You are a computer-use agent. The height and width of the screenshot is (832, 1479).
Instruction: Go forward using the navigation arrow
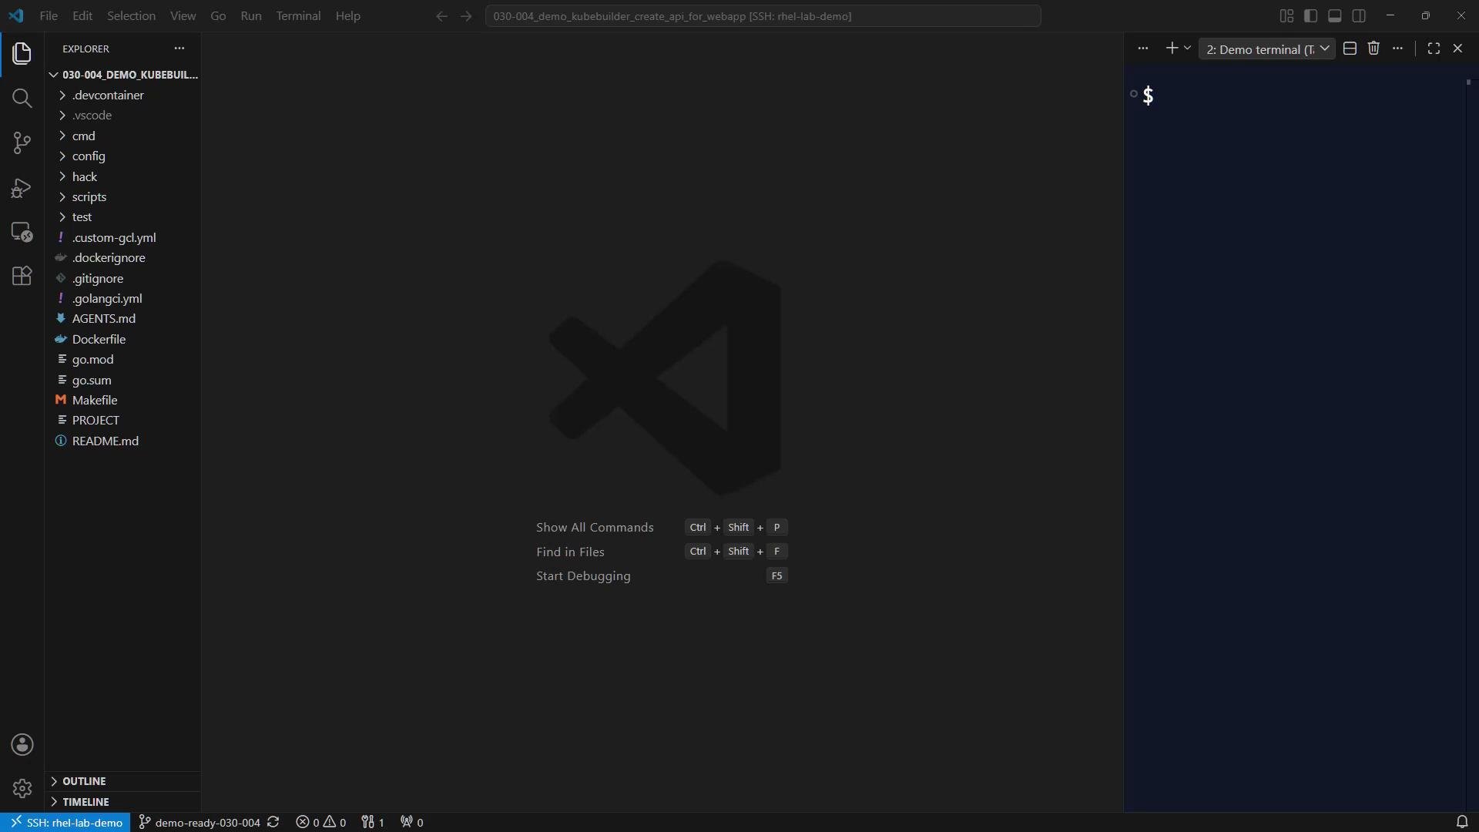click(466, 16)
